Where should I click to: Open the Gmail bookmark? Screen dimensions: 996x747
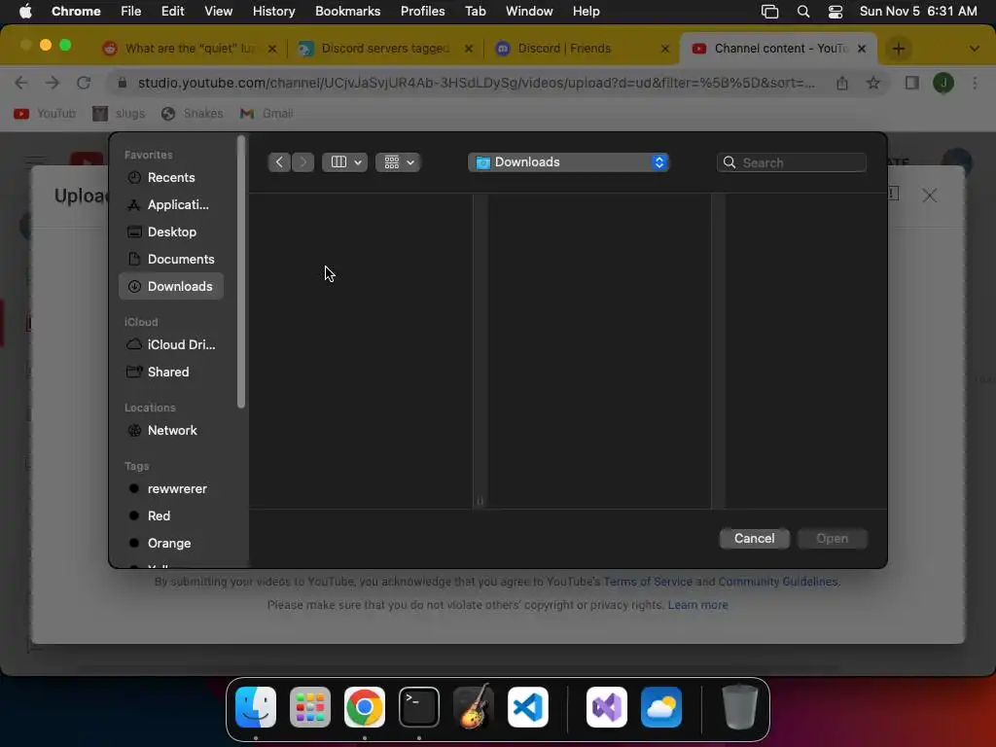coord(267,114)
